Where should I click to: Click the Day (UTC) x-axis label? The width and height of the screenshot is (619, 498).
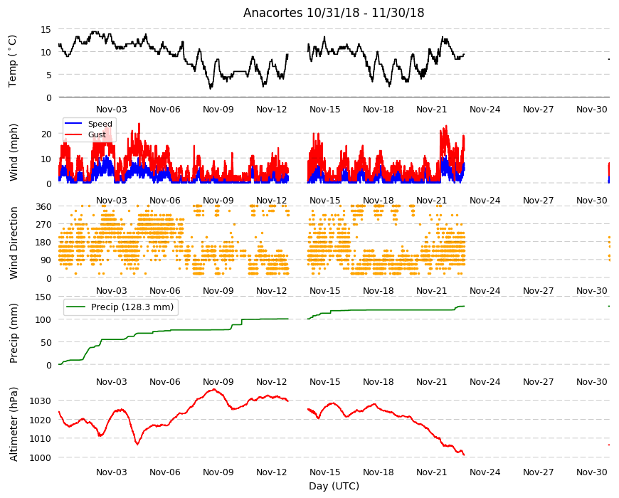pyautogui.click(x=334, y=486)
